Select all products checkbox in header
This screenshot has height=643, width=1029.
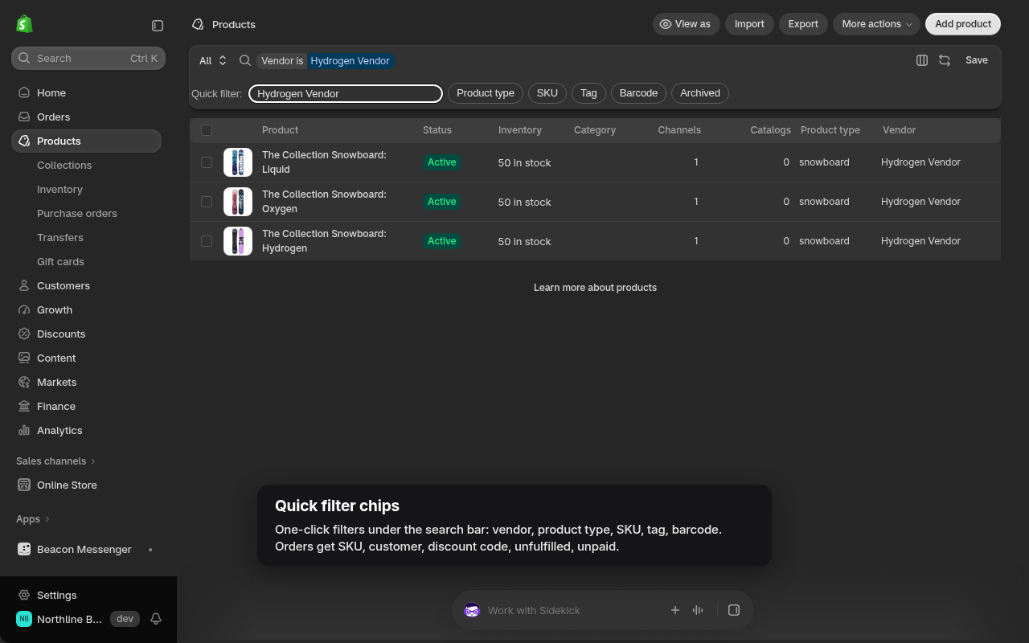207,130
